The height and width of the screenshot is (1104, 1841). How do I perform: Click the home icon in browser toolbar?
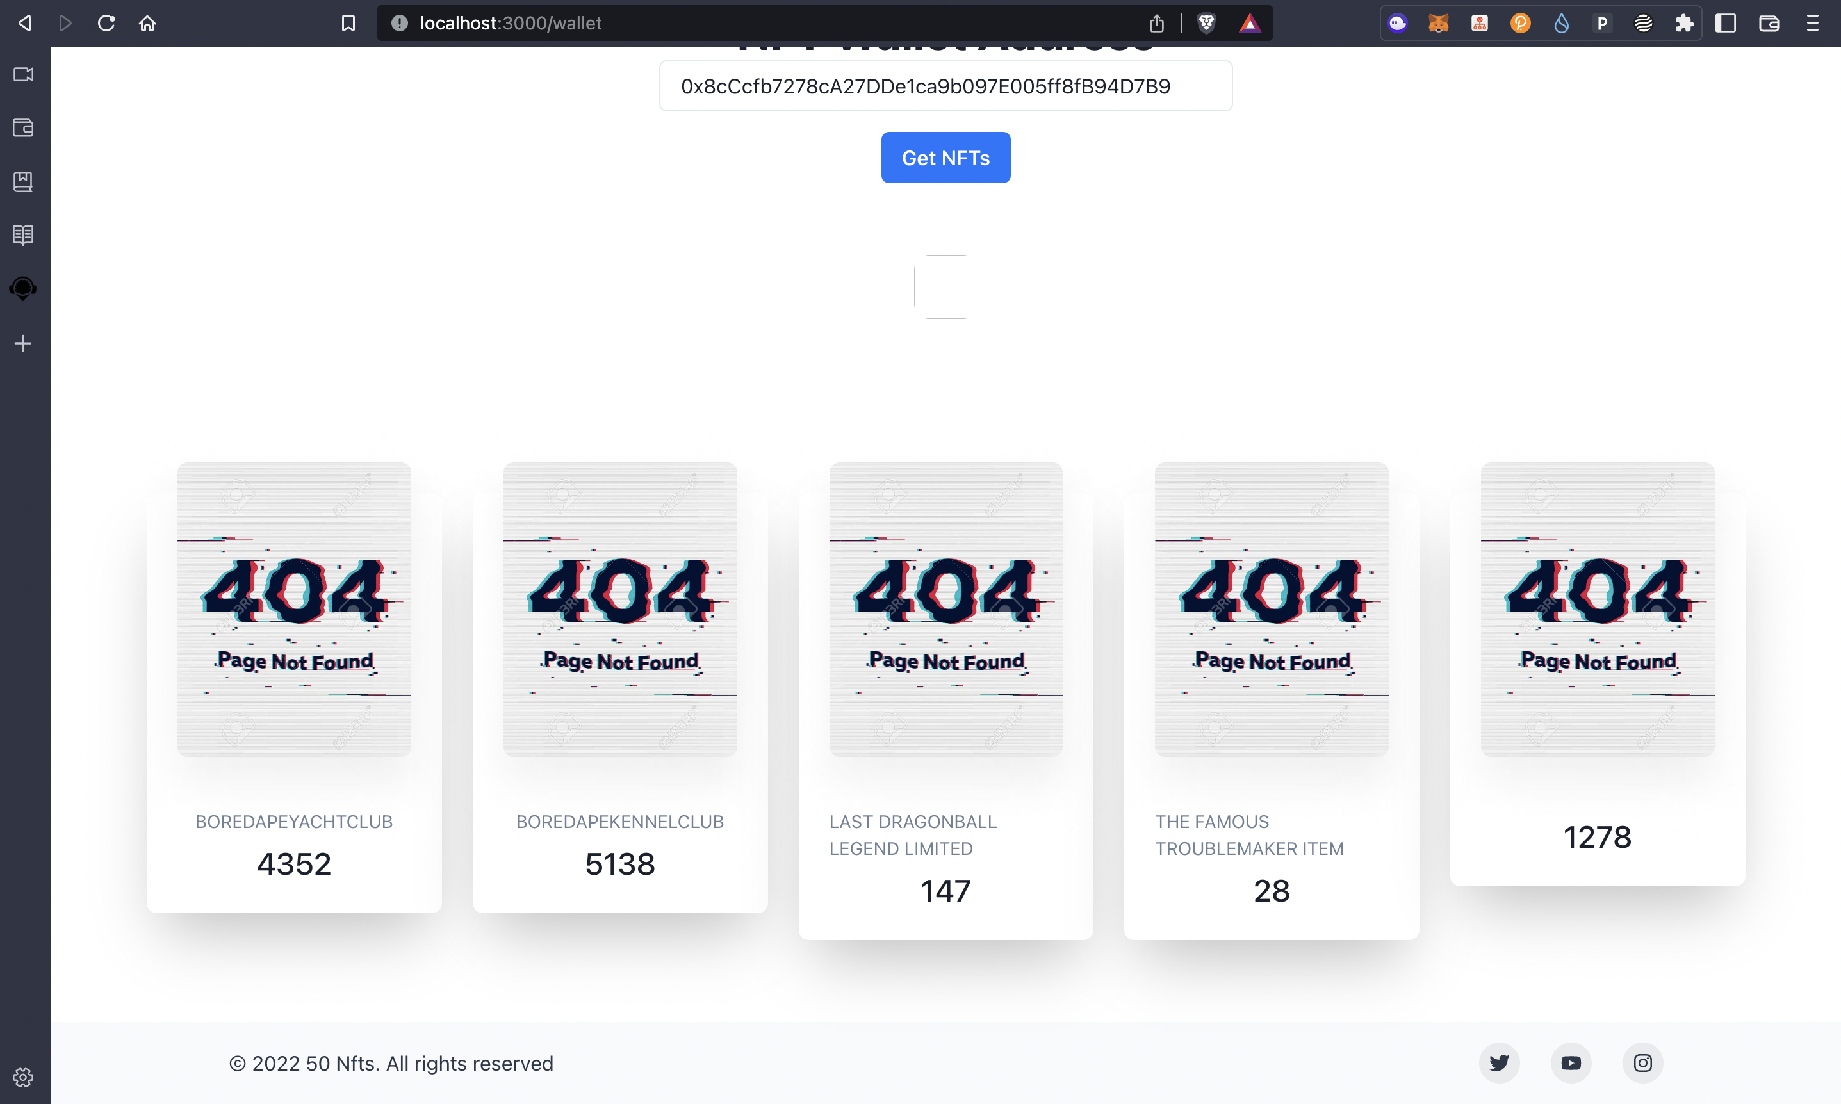pyautogui.click(x=147, y=22)
